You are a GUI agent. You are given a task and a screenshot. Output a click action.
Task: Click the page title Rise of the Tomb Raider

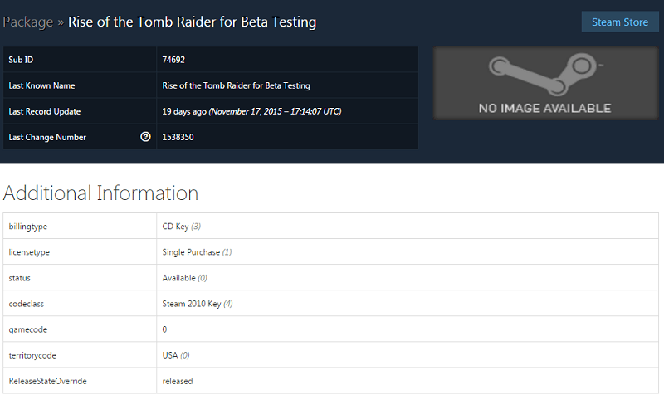point(192,22)
